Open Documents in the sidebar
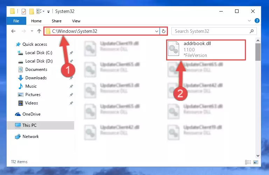 point(36,70)
